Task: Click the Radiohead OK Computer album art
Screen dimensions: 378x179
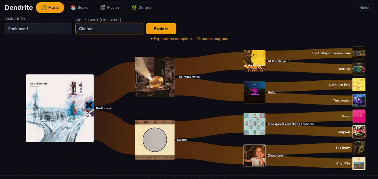Action: pyautogui.click(x=60, y=108)
